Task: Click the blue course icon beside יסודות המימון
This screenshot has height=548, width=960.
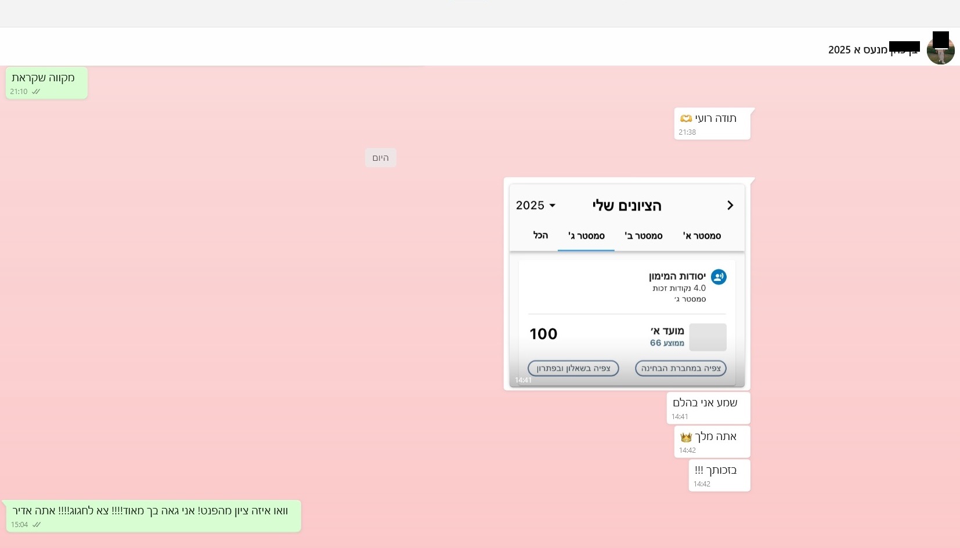Action: pyautogui.click(x=719, y=277)
